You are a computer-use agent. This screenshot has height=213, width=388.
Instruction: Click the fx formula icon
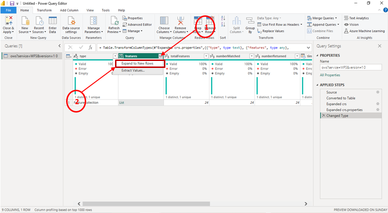point(91,47)
